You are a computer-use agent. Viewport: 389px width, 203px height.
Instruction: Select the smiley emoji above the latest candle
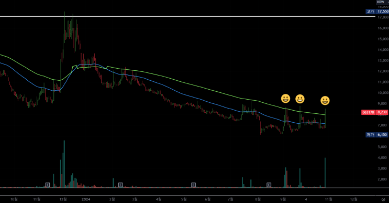325,101
